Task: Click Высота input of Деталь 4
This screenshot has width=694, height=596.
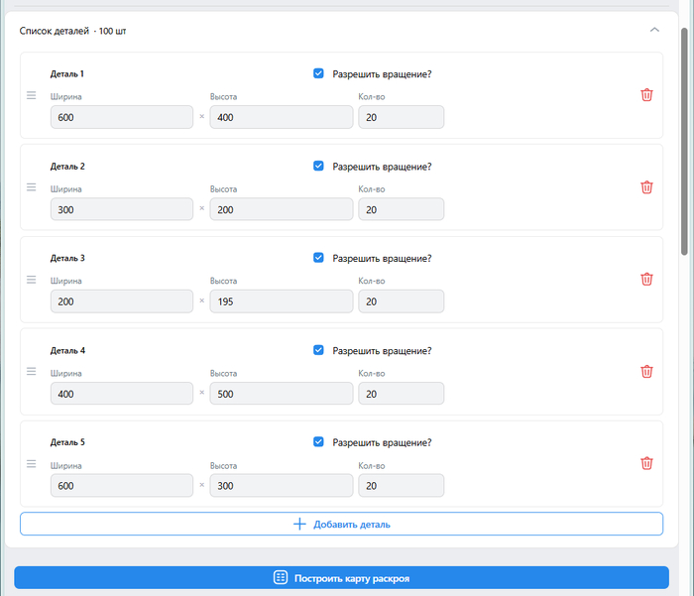Action: click(x=281, y=394)
